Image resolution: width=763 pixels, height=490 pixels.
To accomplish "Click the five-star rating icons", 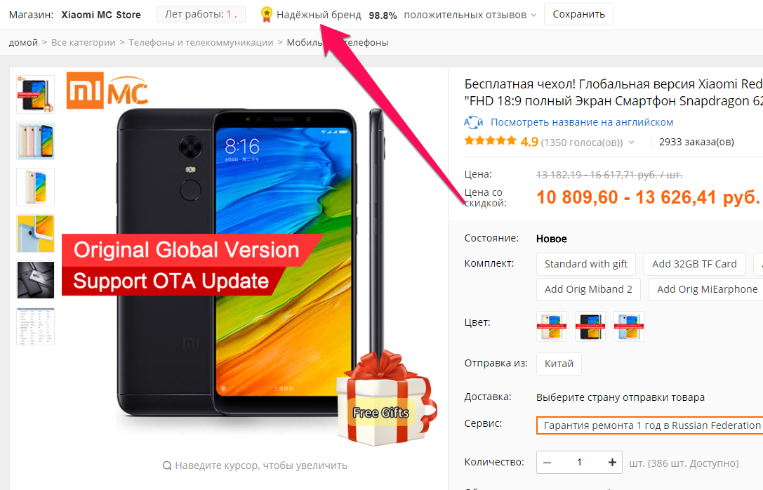I will tap(490, 142).
